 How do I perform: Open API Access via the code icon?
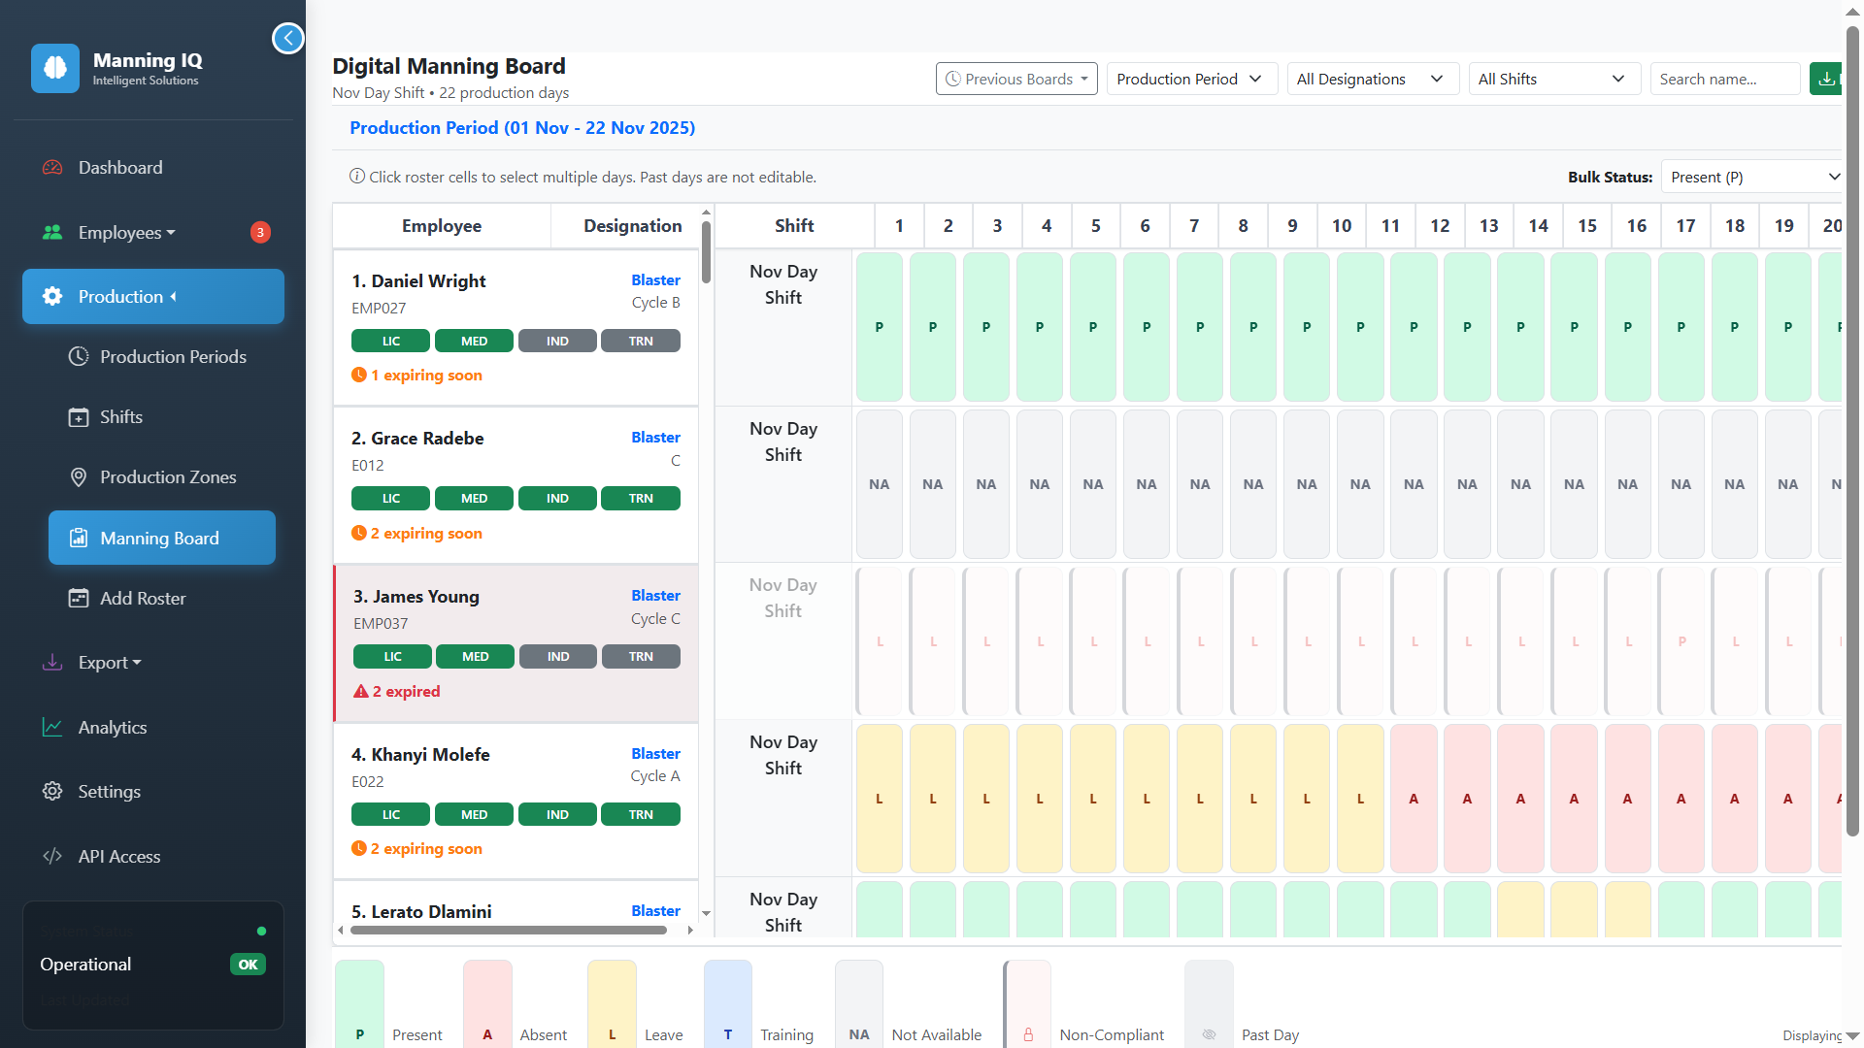[51, 856]
